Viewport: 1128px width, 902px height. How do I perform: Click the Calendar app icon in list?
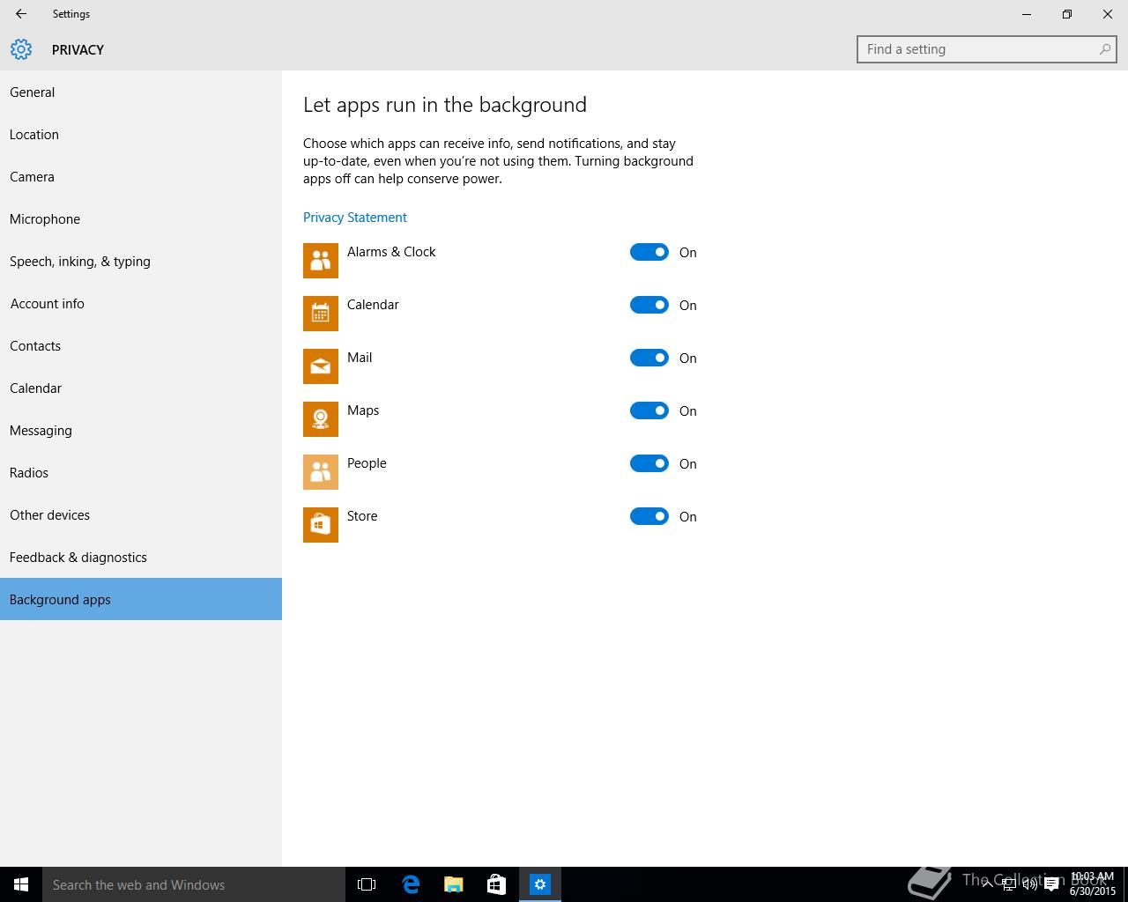(x=321, y=314)
